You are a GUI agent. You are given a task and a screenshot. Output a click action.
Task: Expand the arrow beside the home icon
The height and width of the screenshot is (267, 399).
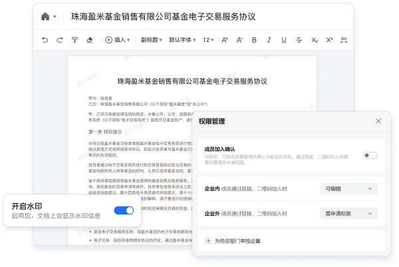point(55,17)
